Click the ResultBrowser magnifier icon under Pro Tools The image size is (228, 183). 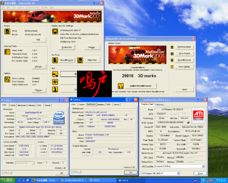click(55, 60)
